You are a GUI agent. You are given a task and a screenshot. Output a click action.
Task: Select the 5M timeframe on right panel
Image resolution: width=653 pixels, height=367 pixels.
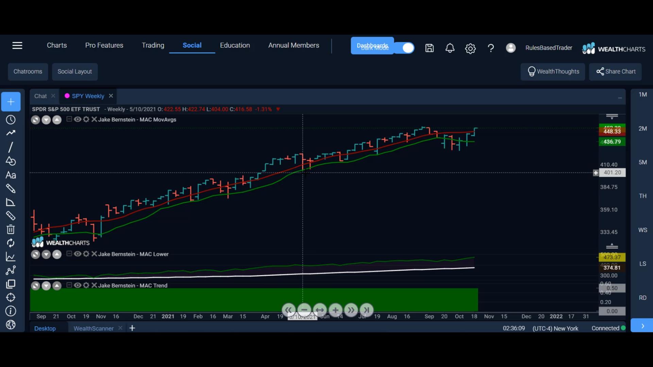click(642, 162)
